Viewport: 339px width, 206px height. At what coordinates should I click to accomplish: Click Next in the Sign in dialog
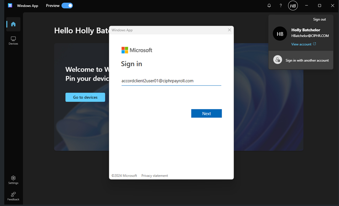tap(206, 114)
